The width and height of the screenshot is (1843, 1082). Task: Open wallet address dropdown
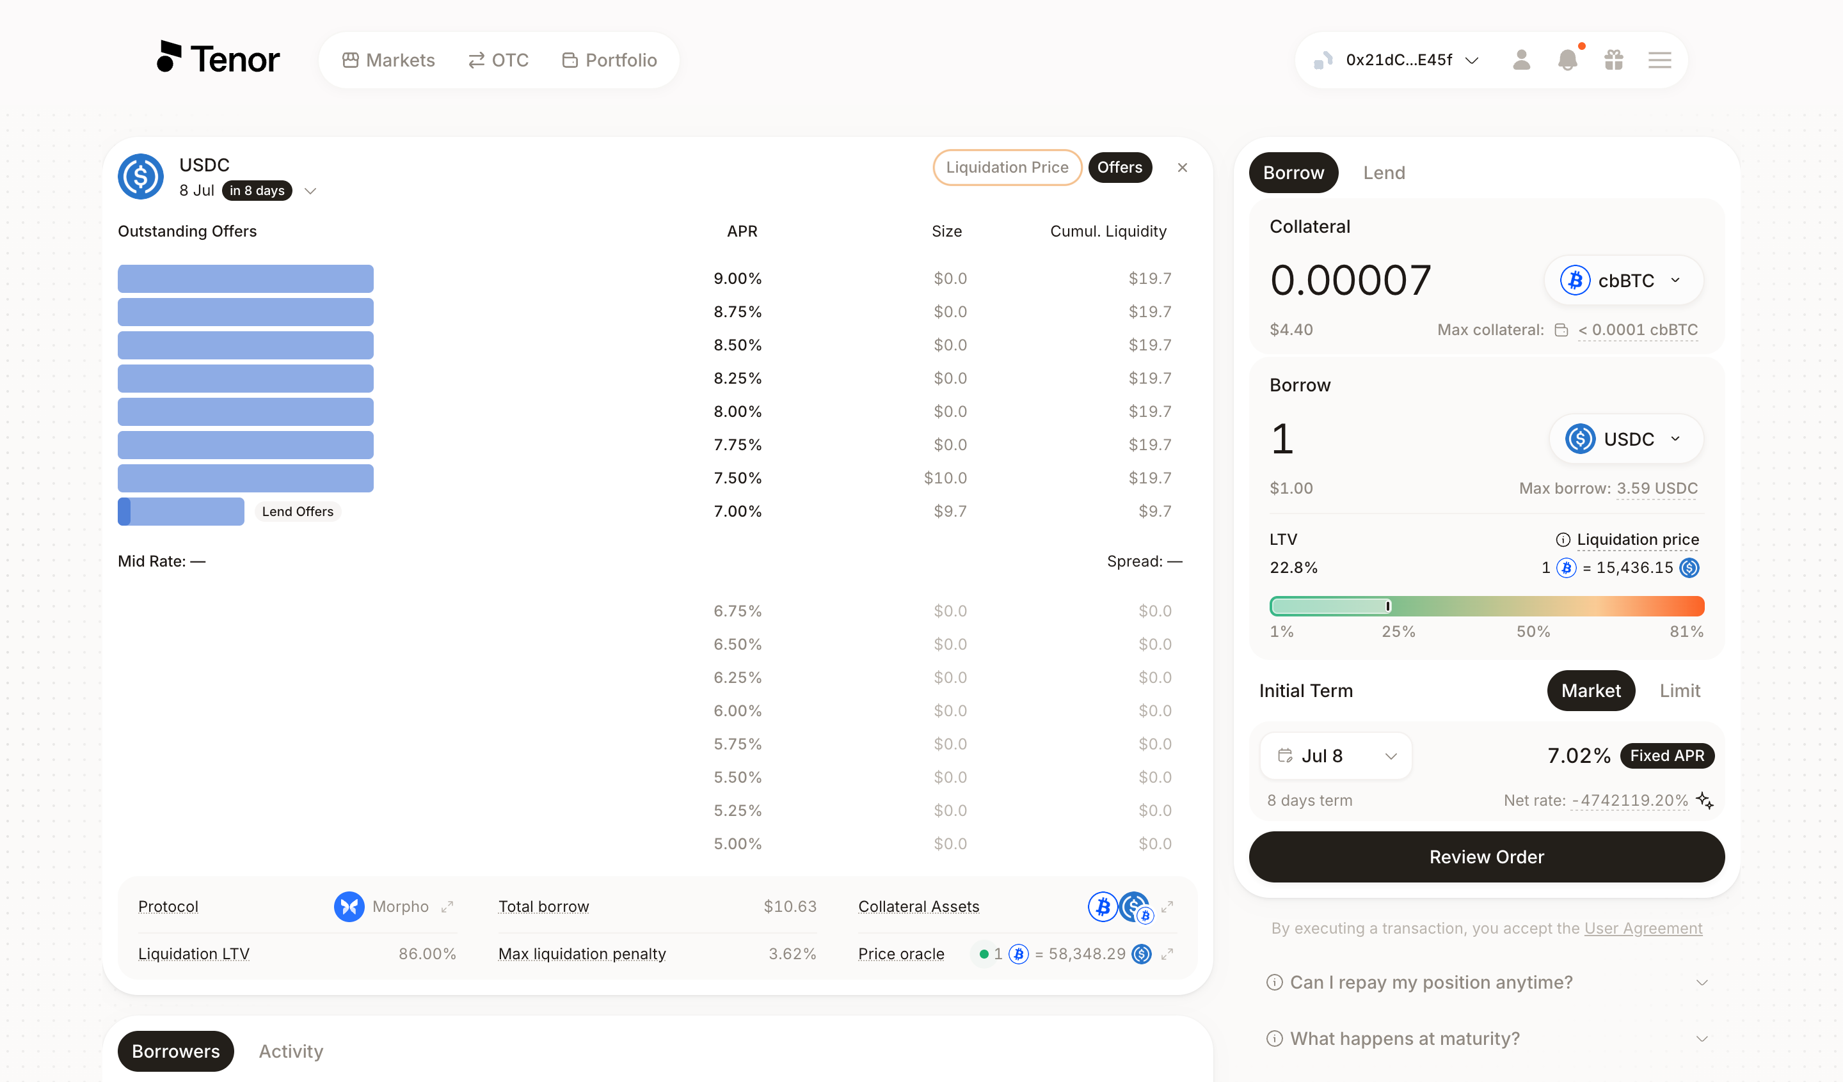1398,60
